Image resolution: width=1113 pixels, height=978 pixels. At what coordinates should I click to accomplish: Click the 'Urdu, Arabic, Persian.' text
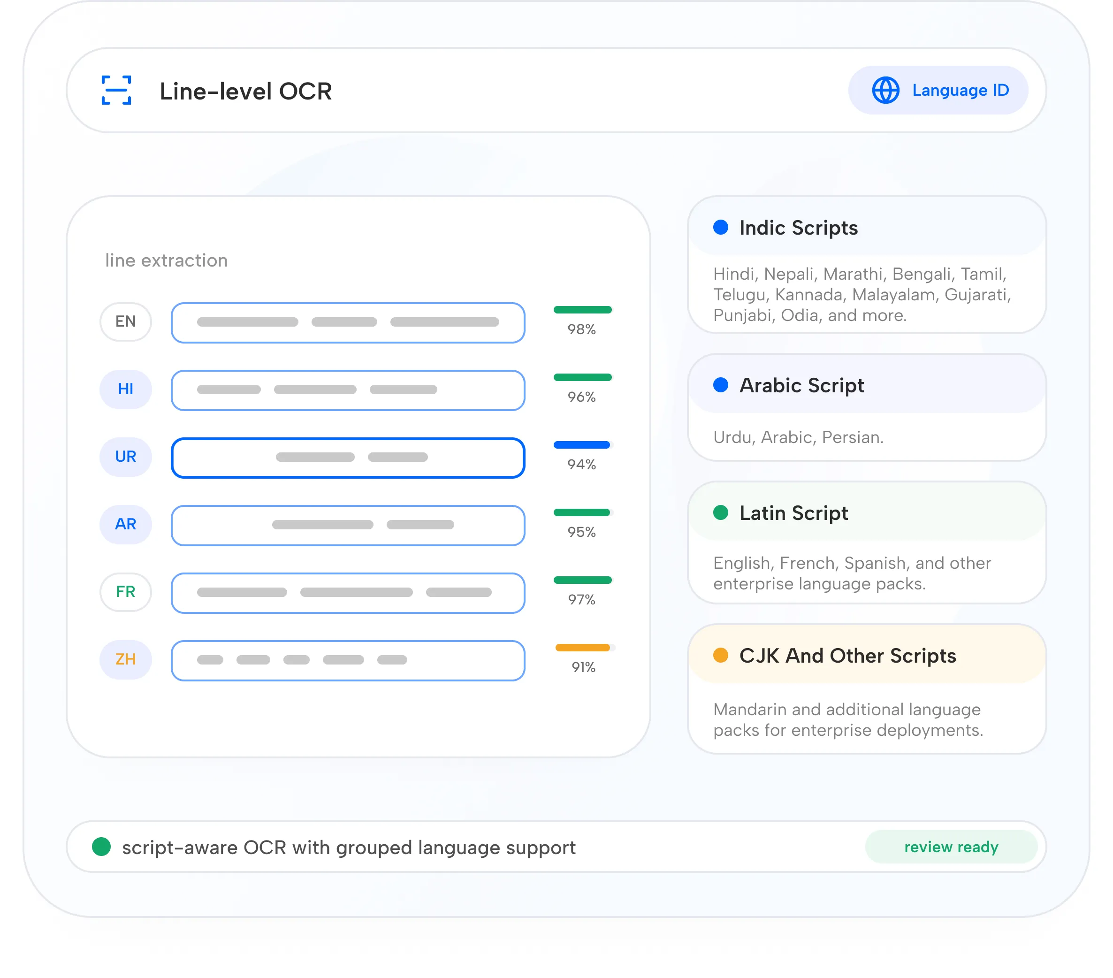pyautogui.click(x=798, y=437)
